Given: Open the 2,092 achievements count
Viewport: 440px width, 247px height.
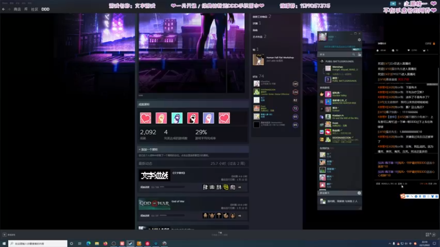Looking at the screenshot, I should 148,134.
